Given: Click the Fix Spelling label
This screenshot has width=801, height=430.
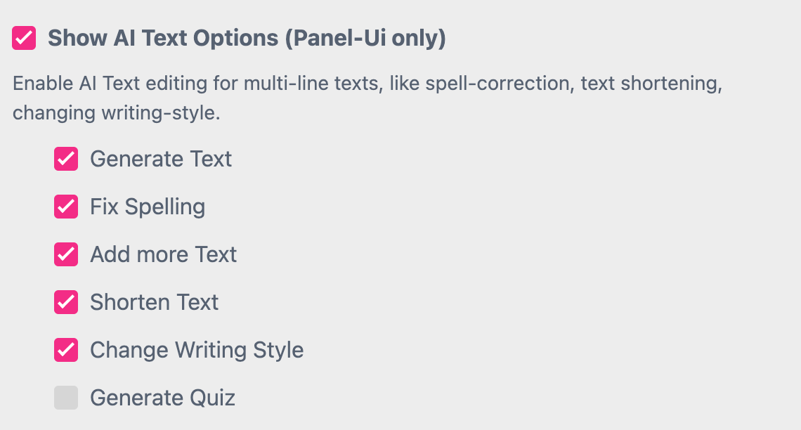Looking at the screenshot, I should 148,207.
